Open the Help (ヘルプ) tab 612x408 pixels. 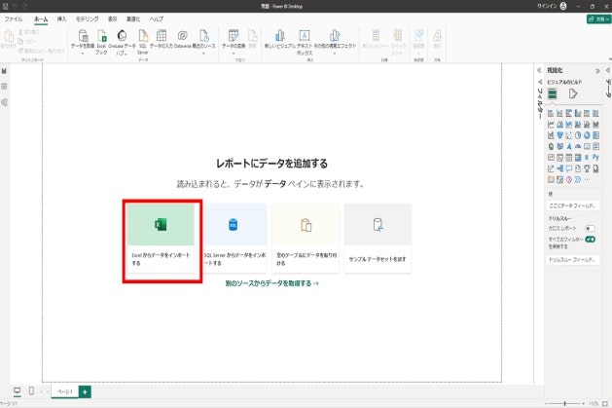coord(156,19)
